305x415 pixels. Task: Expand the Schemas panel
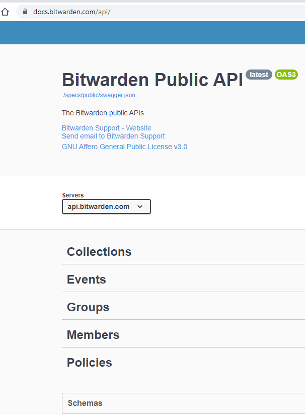183,403
